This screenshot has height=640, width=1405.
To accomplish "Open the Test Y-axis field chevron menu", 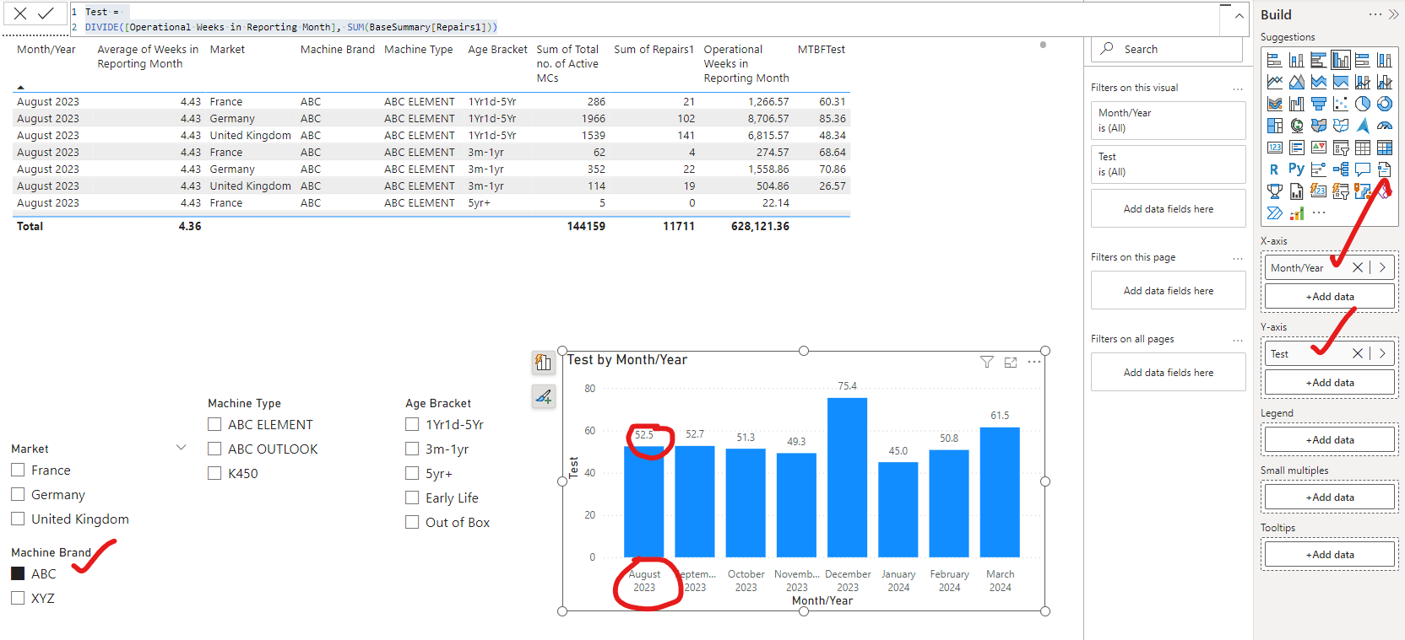I will point(1382,353).
